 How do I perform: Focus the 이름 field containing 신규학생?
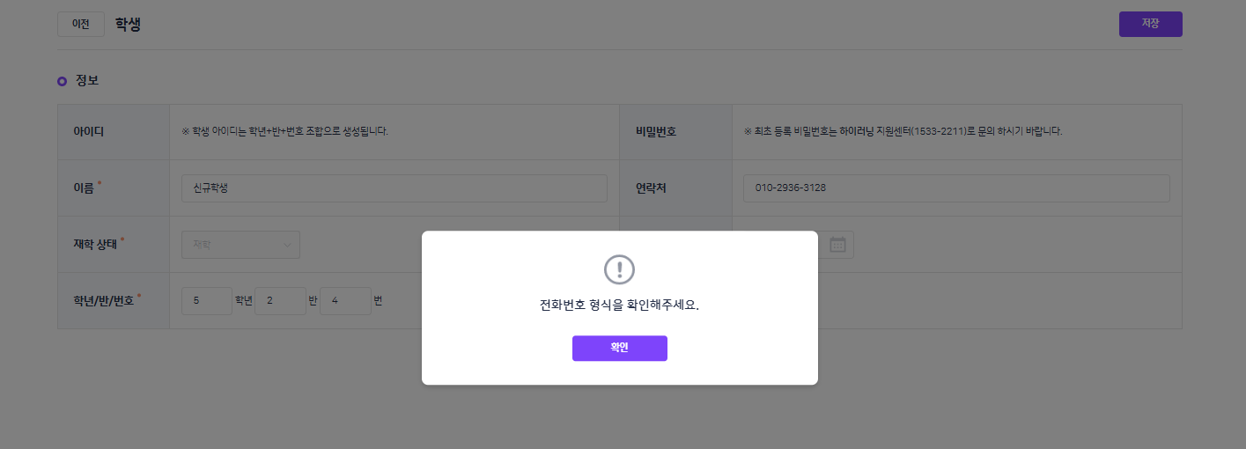[394, 188]
